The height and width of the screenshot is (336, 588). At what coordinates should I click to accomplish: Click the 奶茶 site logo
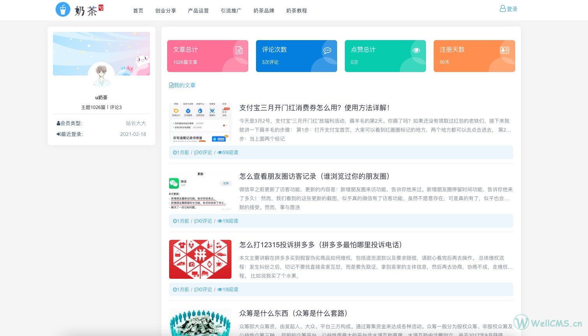tap(79, 9)
